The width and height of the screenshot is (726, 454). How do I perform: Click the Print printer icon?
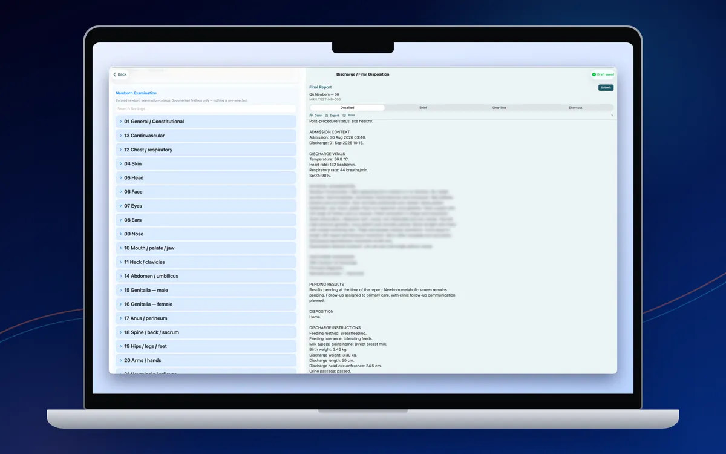(x=344, y=115)
